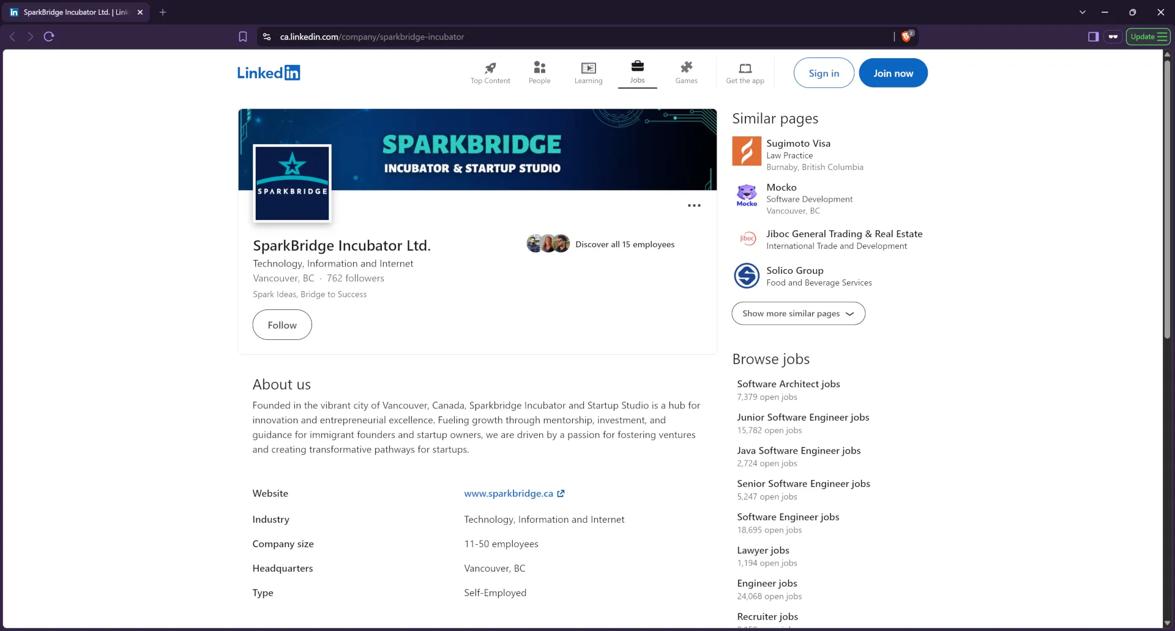Open the three-dot more options menu
Image resolution: width=1175 pixels, height=631 pixels.
tap(694, 205)
